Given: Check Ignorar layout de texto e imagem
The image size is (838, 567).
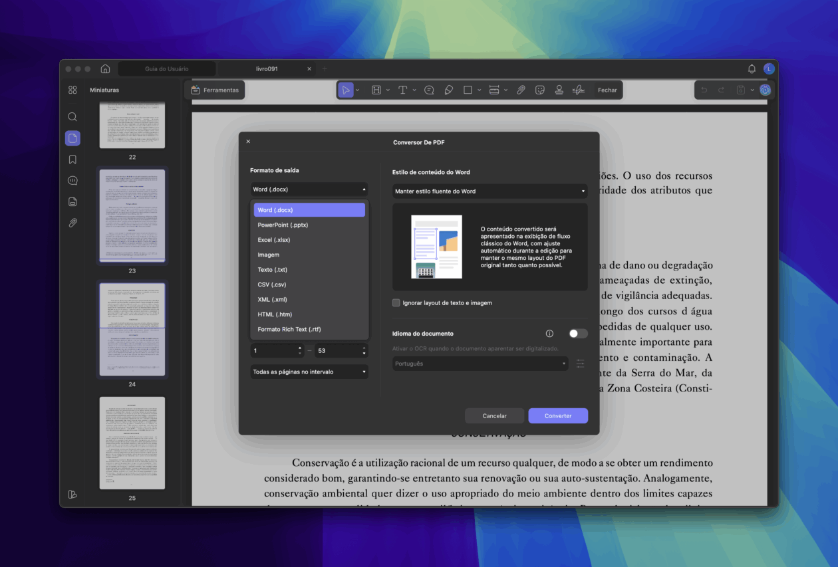Looking at the screenshot, I should pyautogui.click(x=396, y=302).
